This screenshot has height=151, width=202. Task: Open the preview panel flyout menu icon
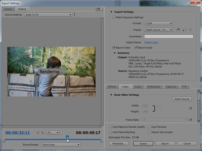pyautogui.click(x=98, y=9)
